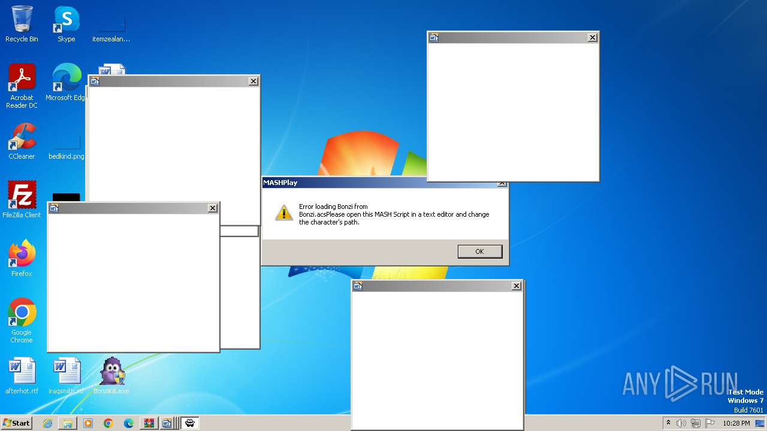Click the 10:28 PM taskbar clock
This screenshot has width=767, height=431.
pyautogui.click(x=736, y=423)
